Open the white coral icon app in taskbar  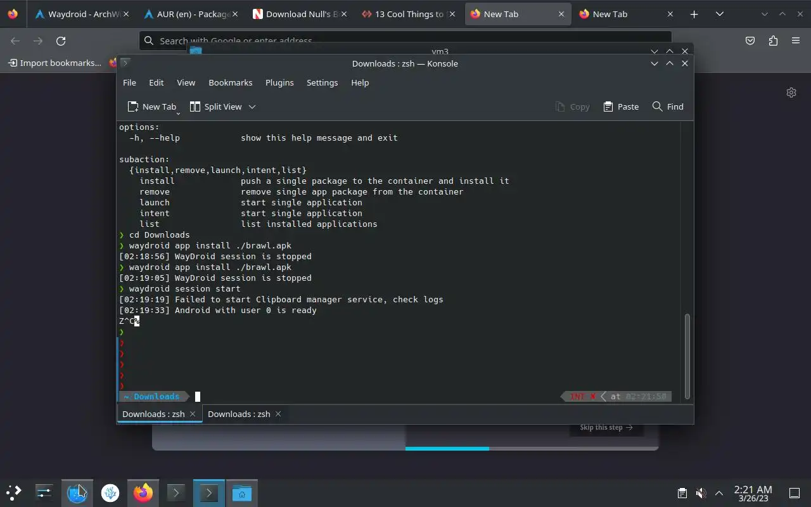110,492
